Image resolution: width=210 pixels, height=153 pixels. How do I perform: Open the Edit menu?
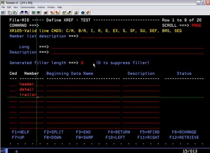coord(9,7)
